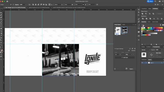
Task: Click the Divide pathfinder icon
Action: (x=143, y=19)
